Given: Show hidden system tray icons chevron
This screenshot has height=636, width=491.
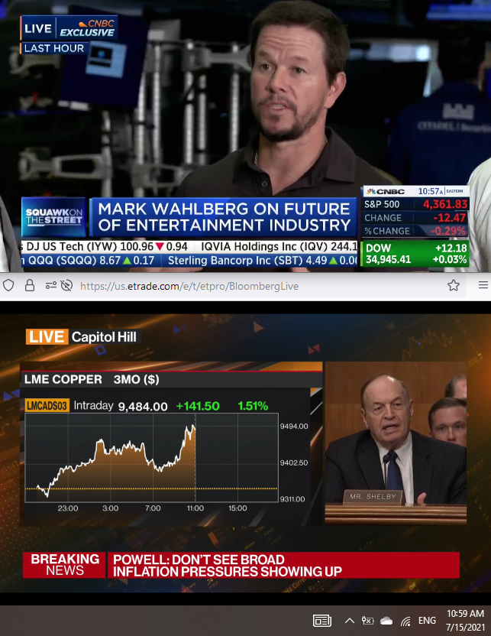Looking at the screenshot, I should pos(349,621).
